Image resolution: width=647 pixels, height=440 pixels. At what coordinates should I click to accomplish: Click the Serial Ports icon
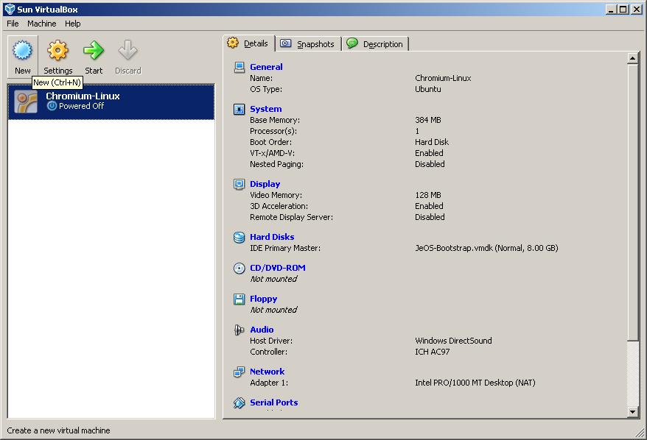tap(239, 402)
